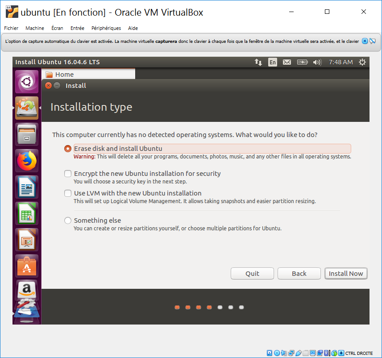Click the keyboard capture arrow status icon

coord(341,353)
